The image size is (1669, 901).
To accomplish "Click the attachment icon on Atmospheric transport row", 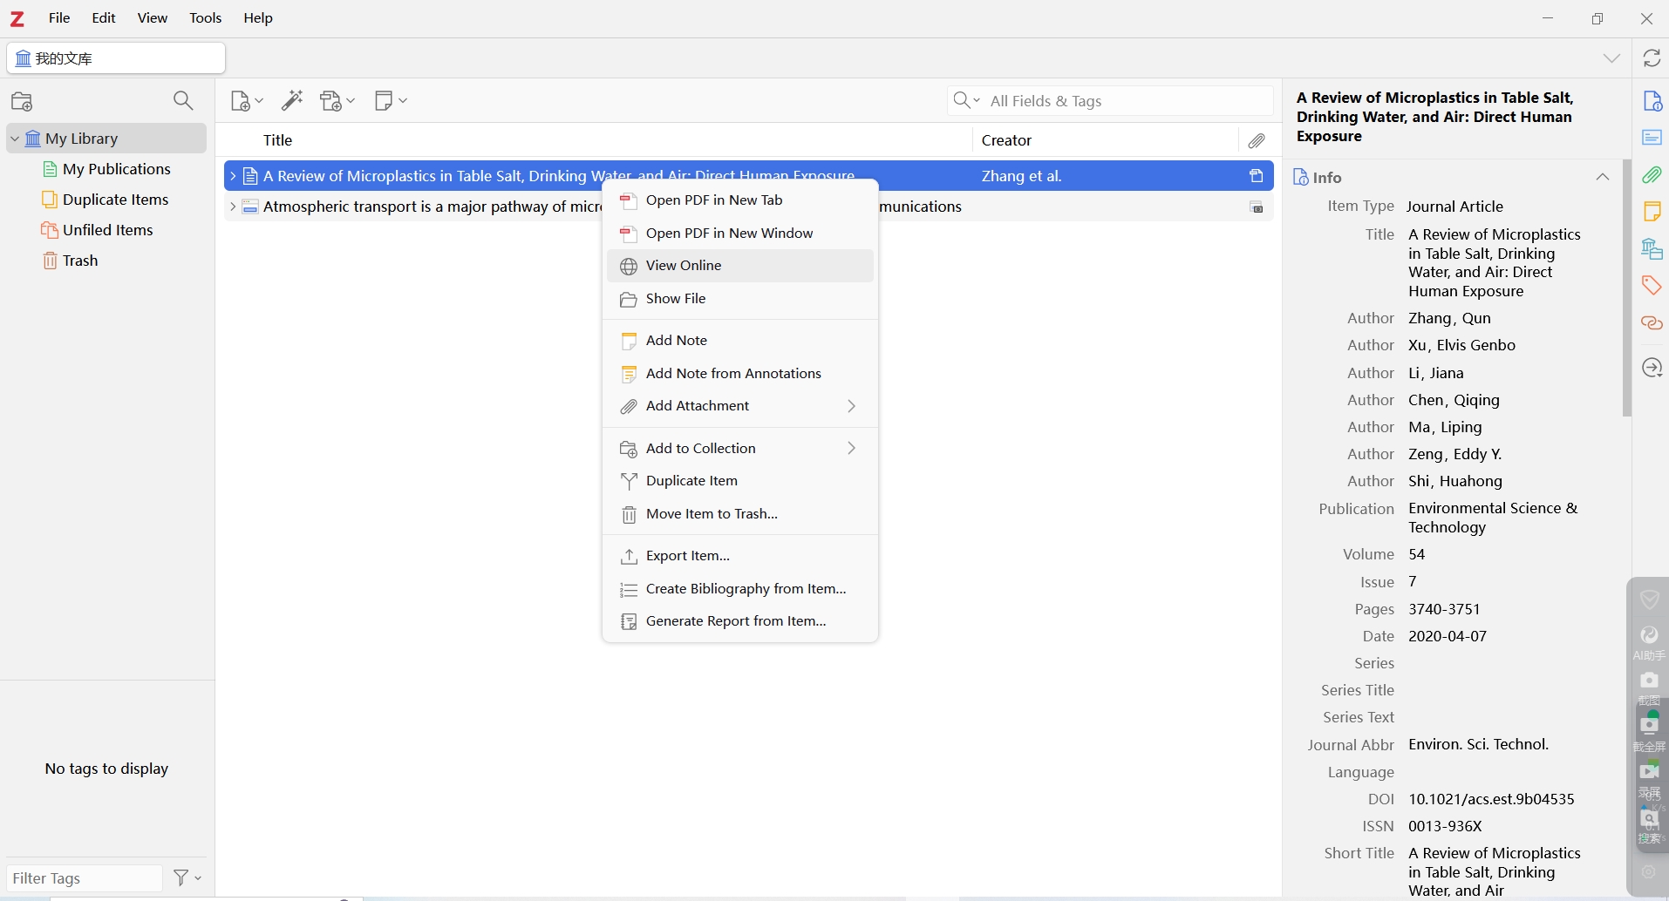I will tap(1257, 207).
